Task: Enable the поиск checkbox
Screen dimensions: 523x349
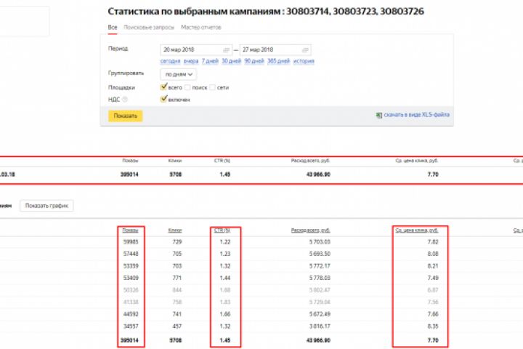Action: 187,87
